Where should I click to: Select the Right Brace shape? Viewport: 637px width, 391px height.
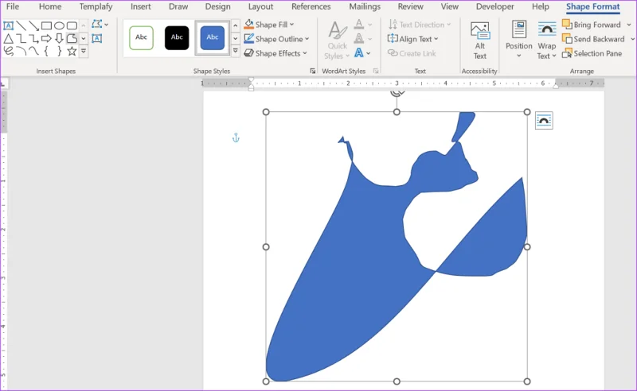(x=59, y=51)
